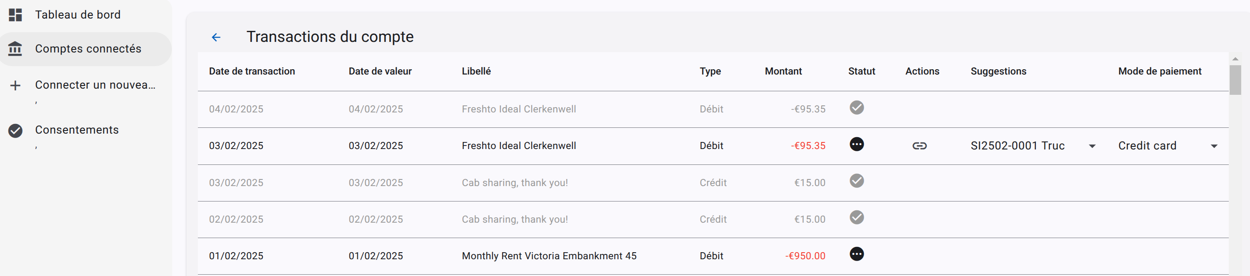Click pending status icon on Freshto 03/02/2025 row

tap(856, 144)
